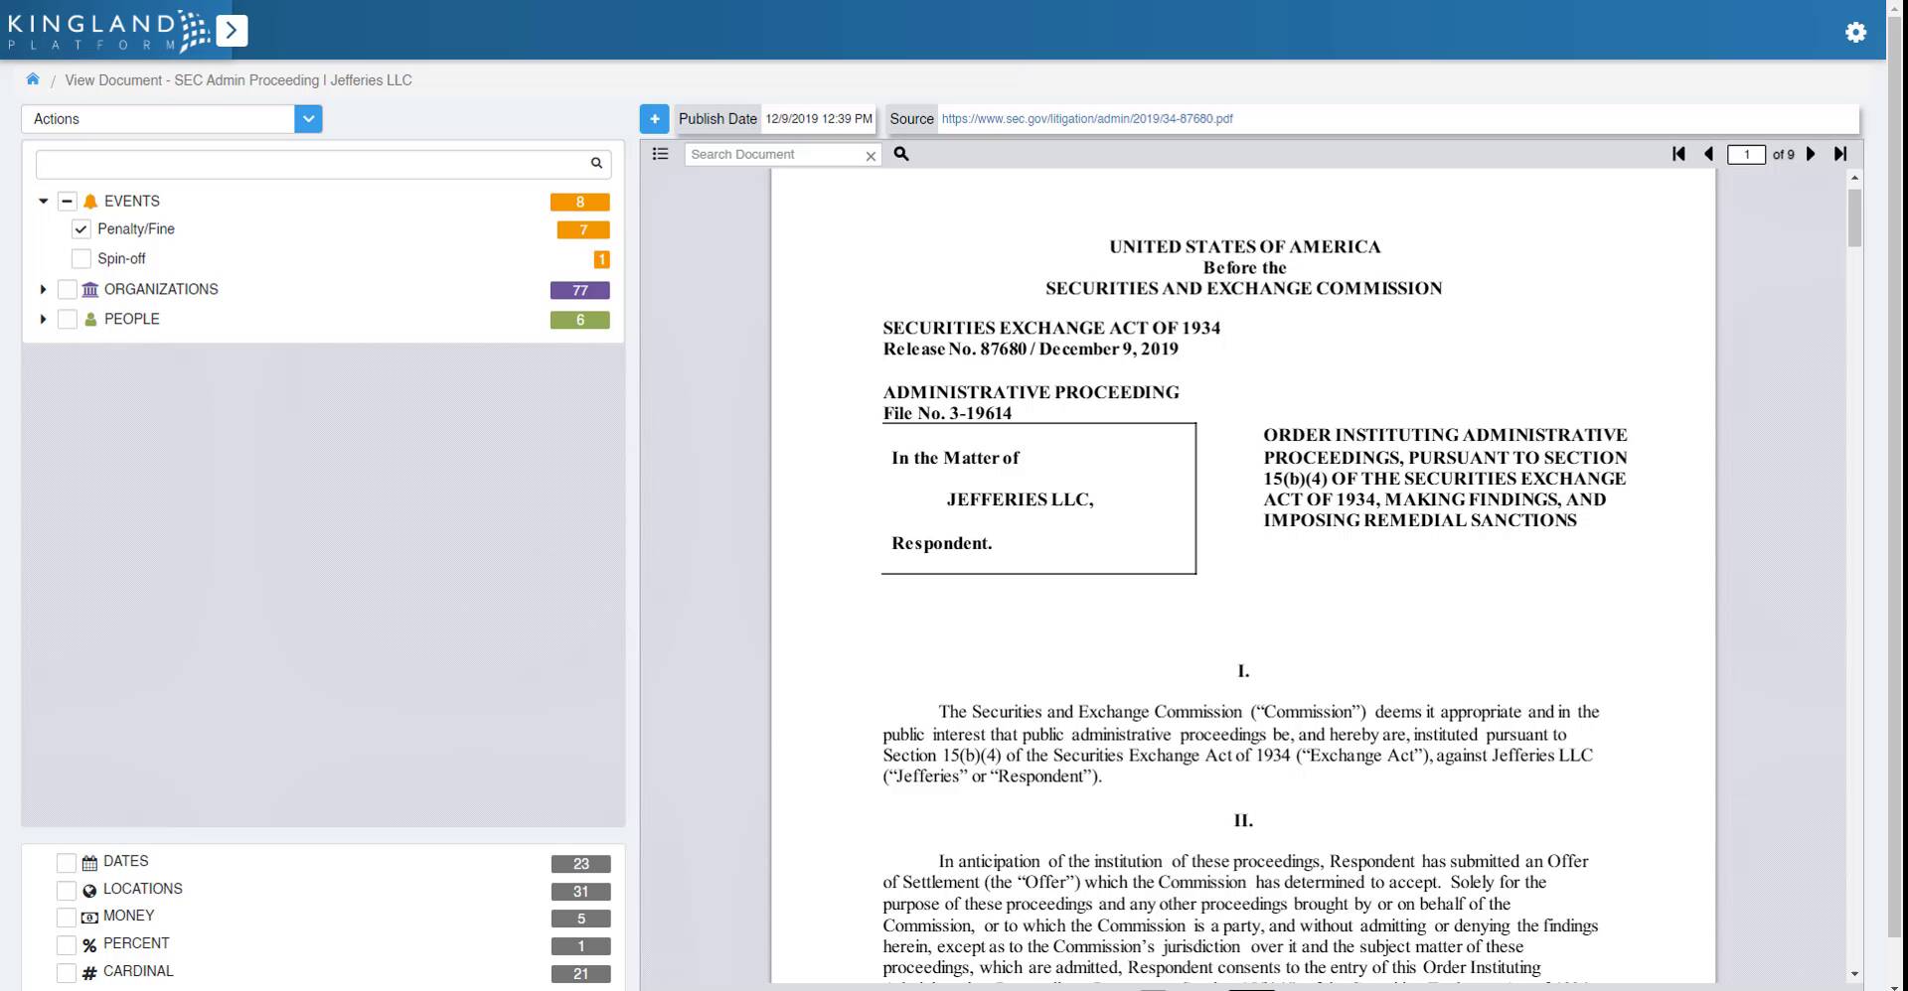
Task: Check the DATES entity checkbox
Action: click(x=66, y=862)
